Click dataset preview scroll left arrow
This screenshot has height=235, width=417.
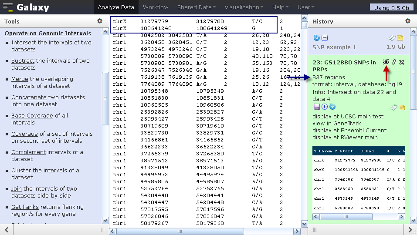click(x=316, y=217)
